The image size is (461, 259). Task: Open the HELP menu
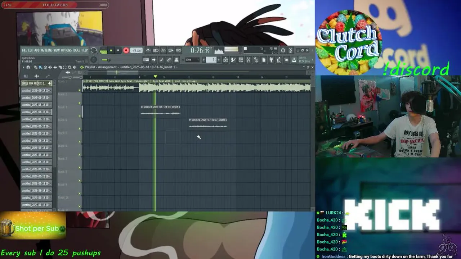(85, 50)
